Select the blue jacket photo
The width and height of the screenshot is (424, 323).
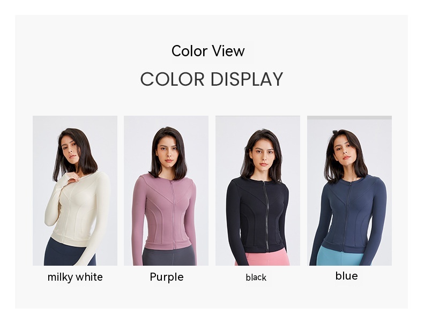349,191
